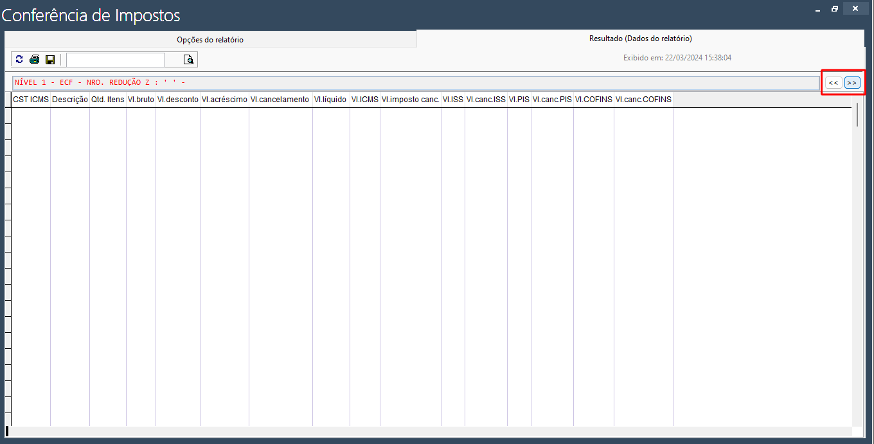Switch to Opções do relatório tab
This screenshot has width=874, height=444.
pyautogui.click(x=210, y=40)
